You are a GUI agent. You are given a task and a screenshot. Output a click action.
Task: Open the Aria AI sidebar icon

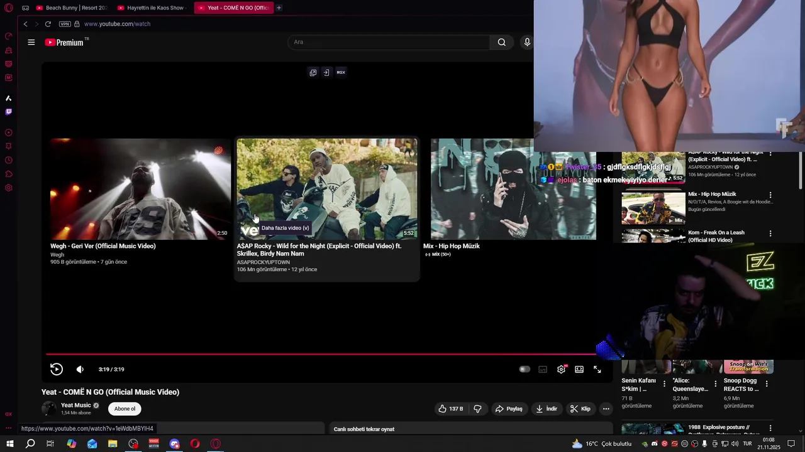[x=9, y=98]
